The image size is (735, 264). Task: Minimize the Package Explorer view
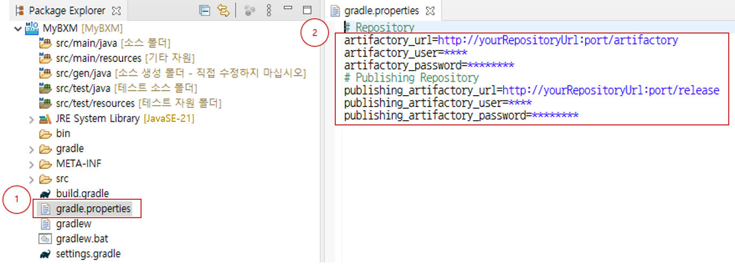point(288,8)
